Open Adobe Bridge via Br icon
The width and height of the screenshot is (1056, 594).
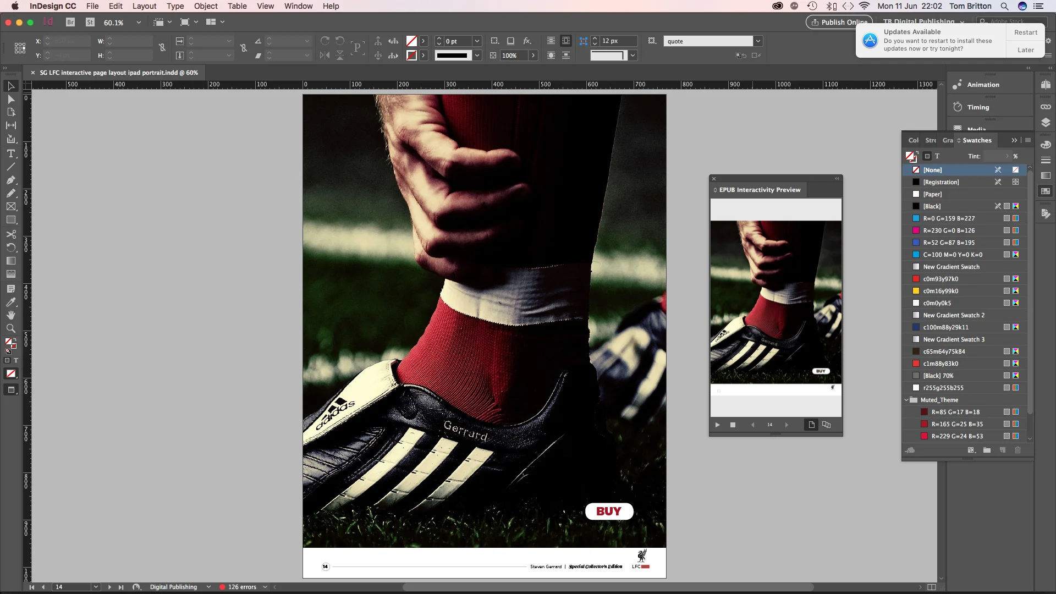(x=70, y=23)
